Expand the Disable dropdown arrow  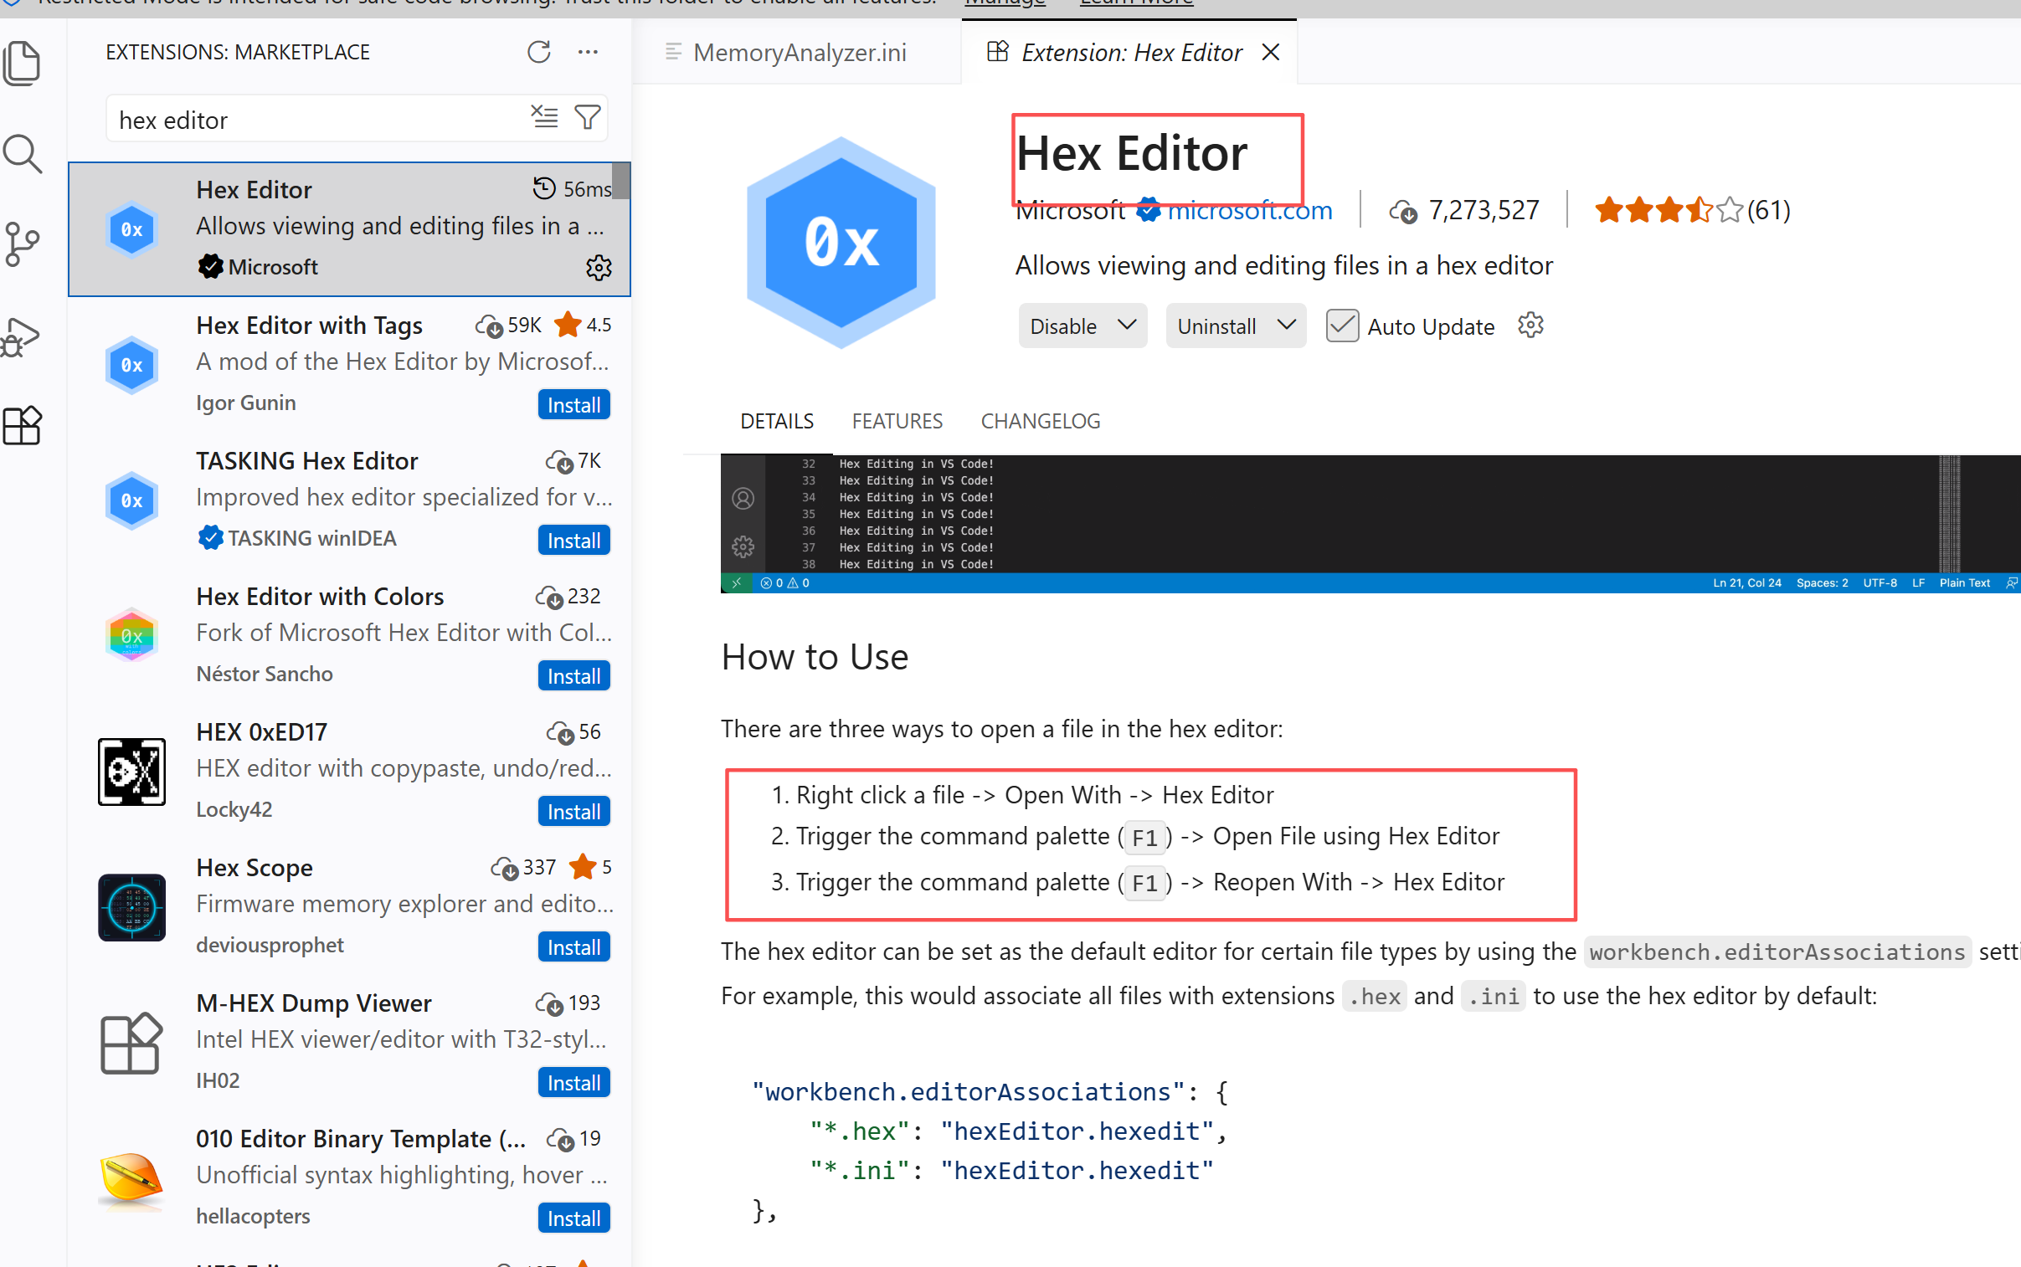tap(1128, 325)
